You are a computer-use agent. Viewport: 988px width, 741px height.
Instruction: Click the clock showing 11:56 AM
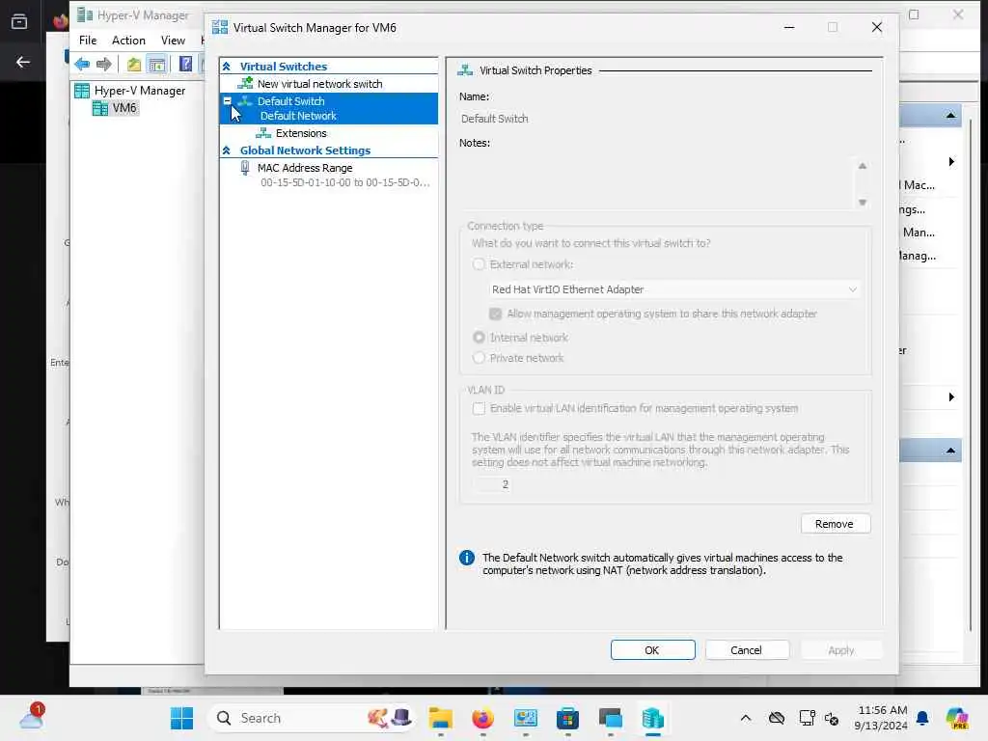pyautogui.click(x=882, y=710)
